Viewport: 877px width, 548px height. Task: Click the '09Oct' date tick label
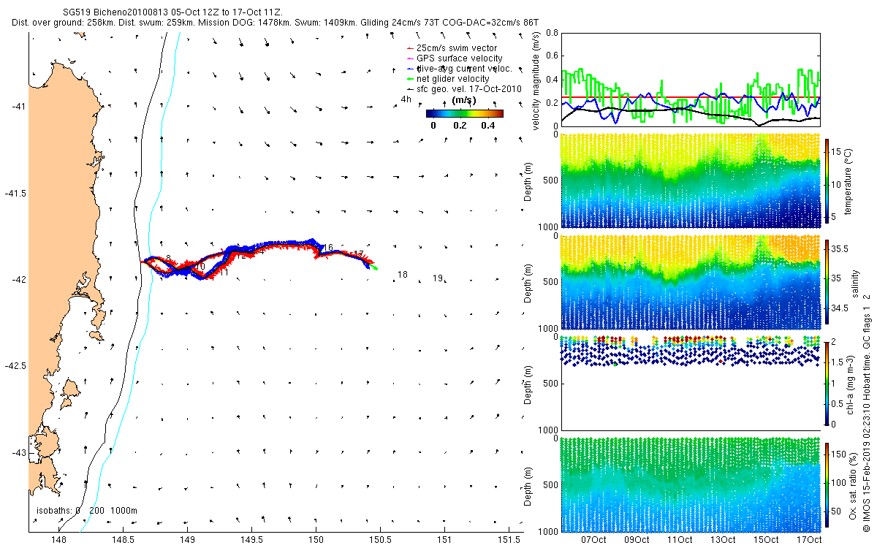(636, 539)
